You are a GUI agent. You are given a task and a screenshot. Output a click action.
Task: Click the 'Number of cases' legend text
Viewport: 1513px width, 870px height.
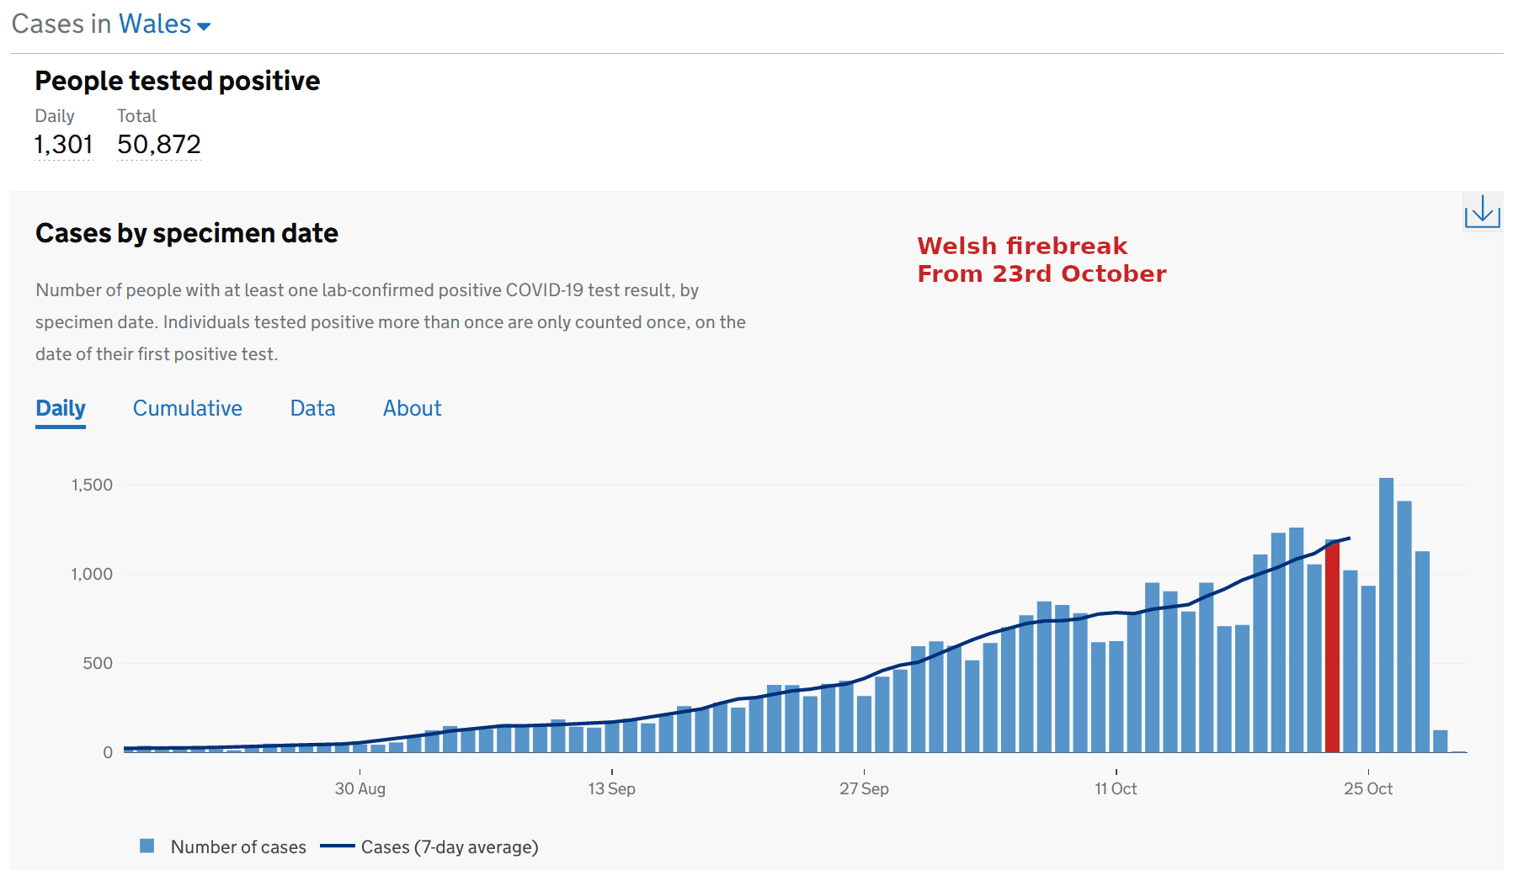pos(238,846)
